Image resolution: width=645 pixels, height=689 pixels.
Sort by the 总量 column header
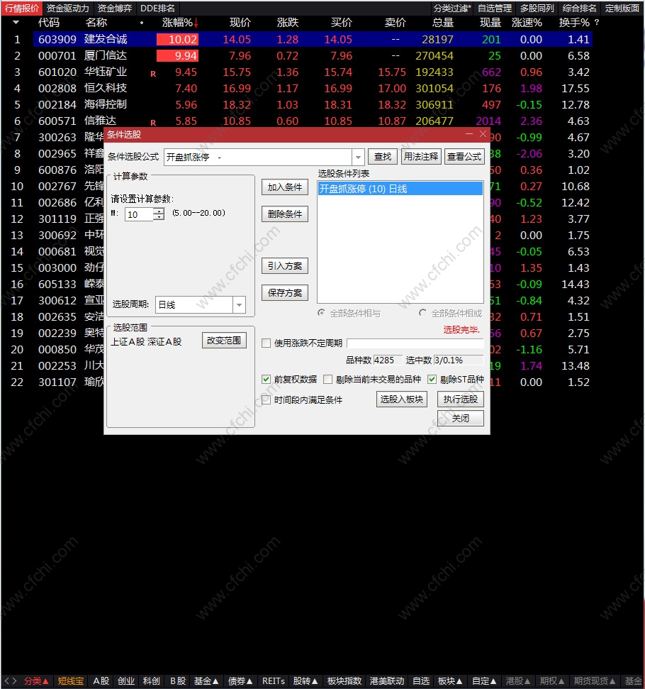coord(442,23)
